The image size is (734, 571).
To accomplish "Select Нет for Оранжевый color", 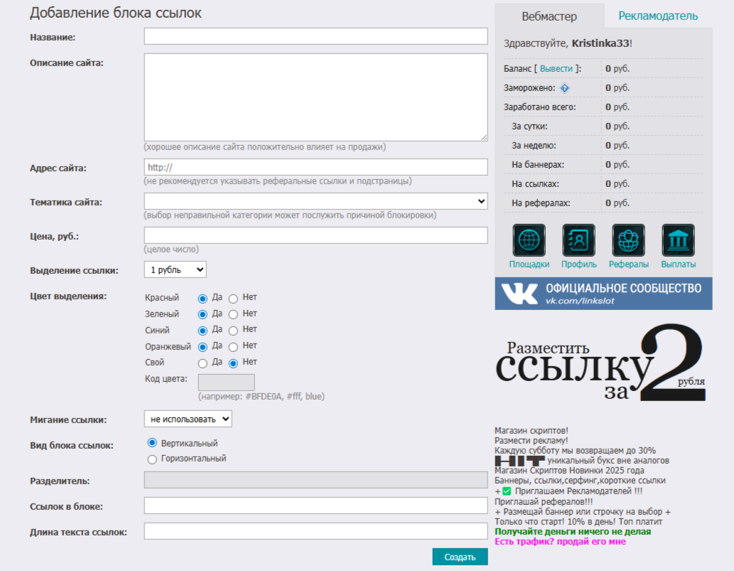I will [x=233, y=347].
